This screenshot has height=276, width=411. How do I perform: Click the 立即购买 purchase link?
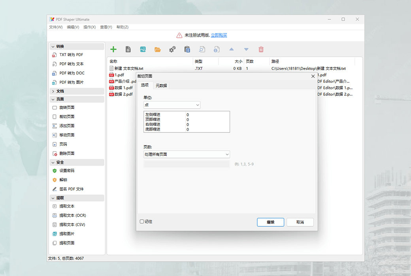coord(219,35)
